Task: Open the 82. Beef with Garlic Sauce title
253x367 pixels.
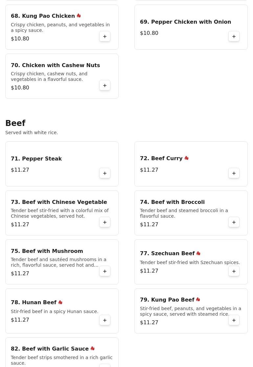Action: point(50,349)
